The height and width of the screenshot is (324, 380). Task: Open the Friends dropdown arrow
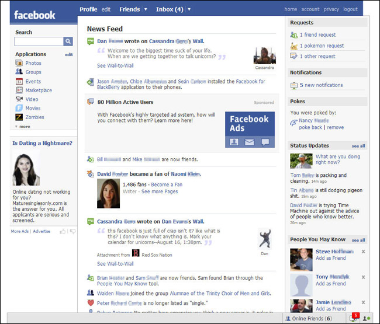[146, 9]
